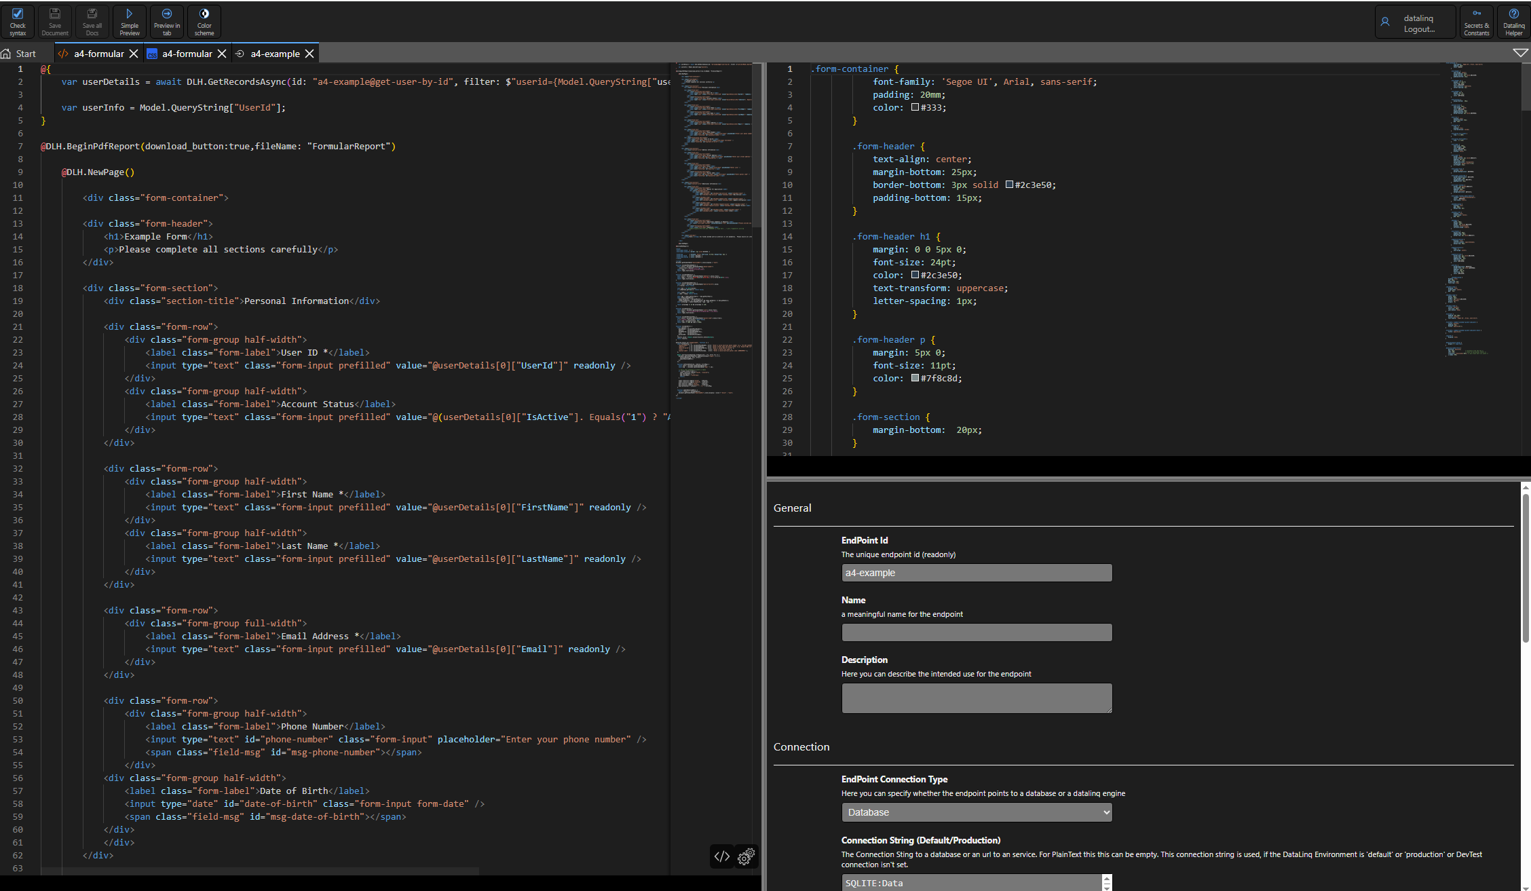Click the #333 color swatch in CSS
Viewport: 1531px width, 891px height.
[x=915, y=107]
